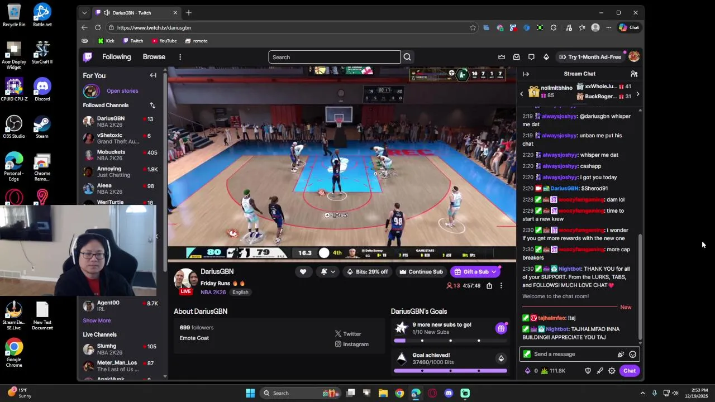The height and width of the screenshot is (402, 715).
Task: Open the emote picker smiley icon
Action: tap(632, 354)
